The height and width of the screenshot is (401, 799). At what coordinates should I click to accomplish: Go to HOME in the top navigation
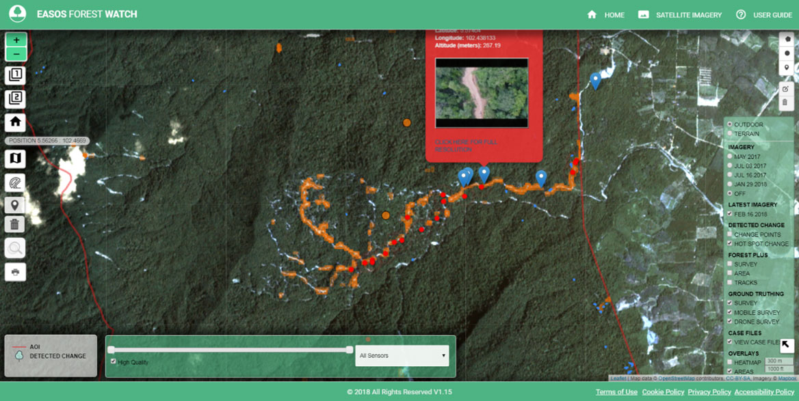coord(614,15)
